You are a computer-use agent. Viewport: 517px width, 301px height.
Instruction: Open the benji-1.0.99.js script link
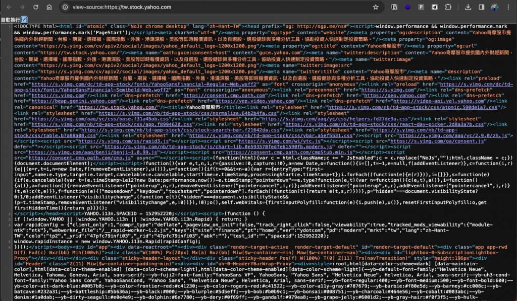coord(93,152)
